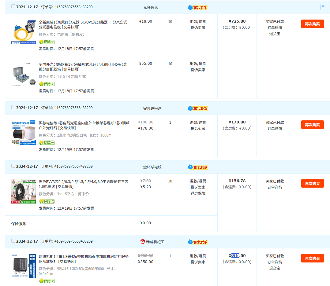Click the flag icon on the first order
The image size is (330, 286).
click(x=323, y=7)
